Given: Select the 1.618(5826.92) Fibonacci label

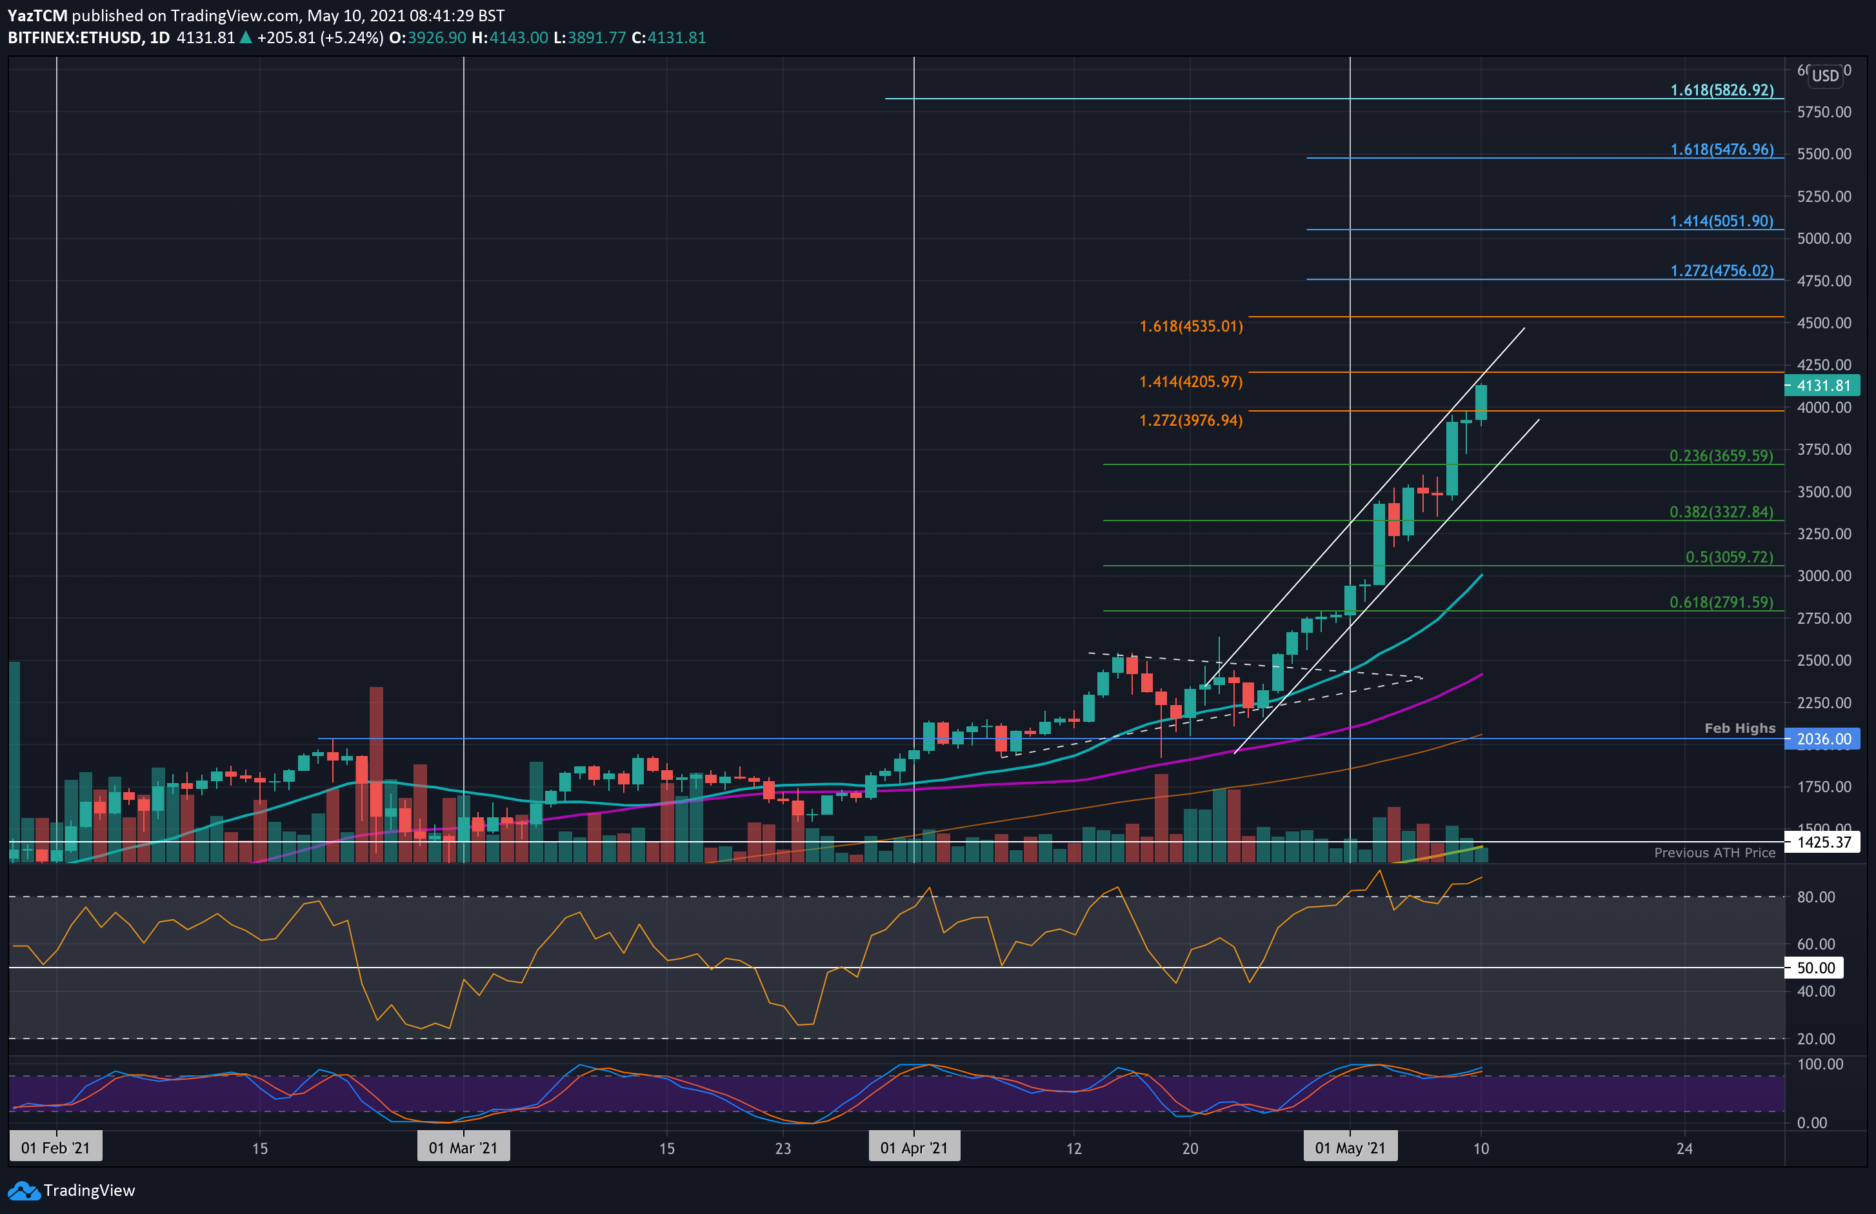Looking at the screenshot, I should tap(1722, 90).
